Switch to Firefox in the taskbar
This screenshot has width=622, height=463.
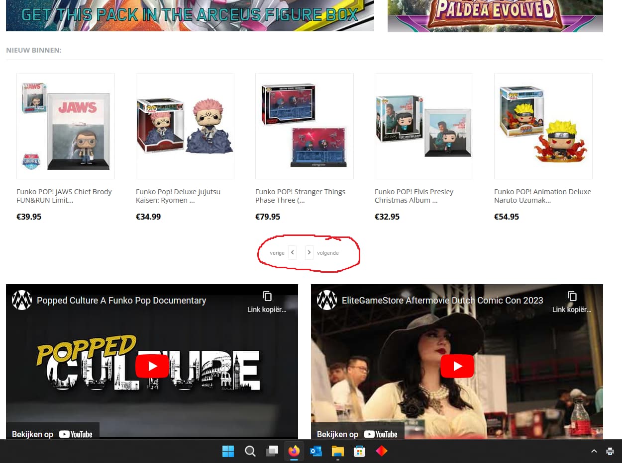[x=294, y=451]
